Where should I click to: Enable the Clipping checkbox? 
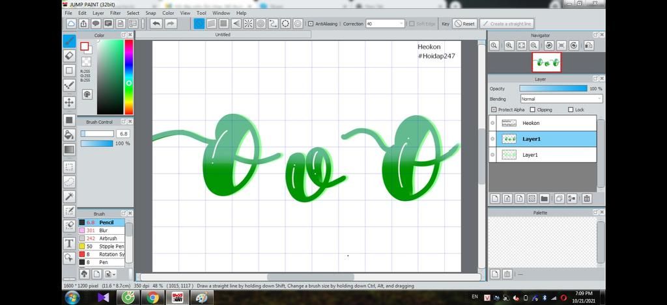click(533, 110)
